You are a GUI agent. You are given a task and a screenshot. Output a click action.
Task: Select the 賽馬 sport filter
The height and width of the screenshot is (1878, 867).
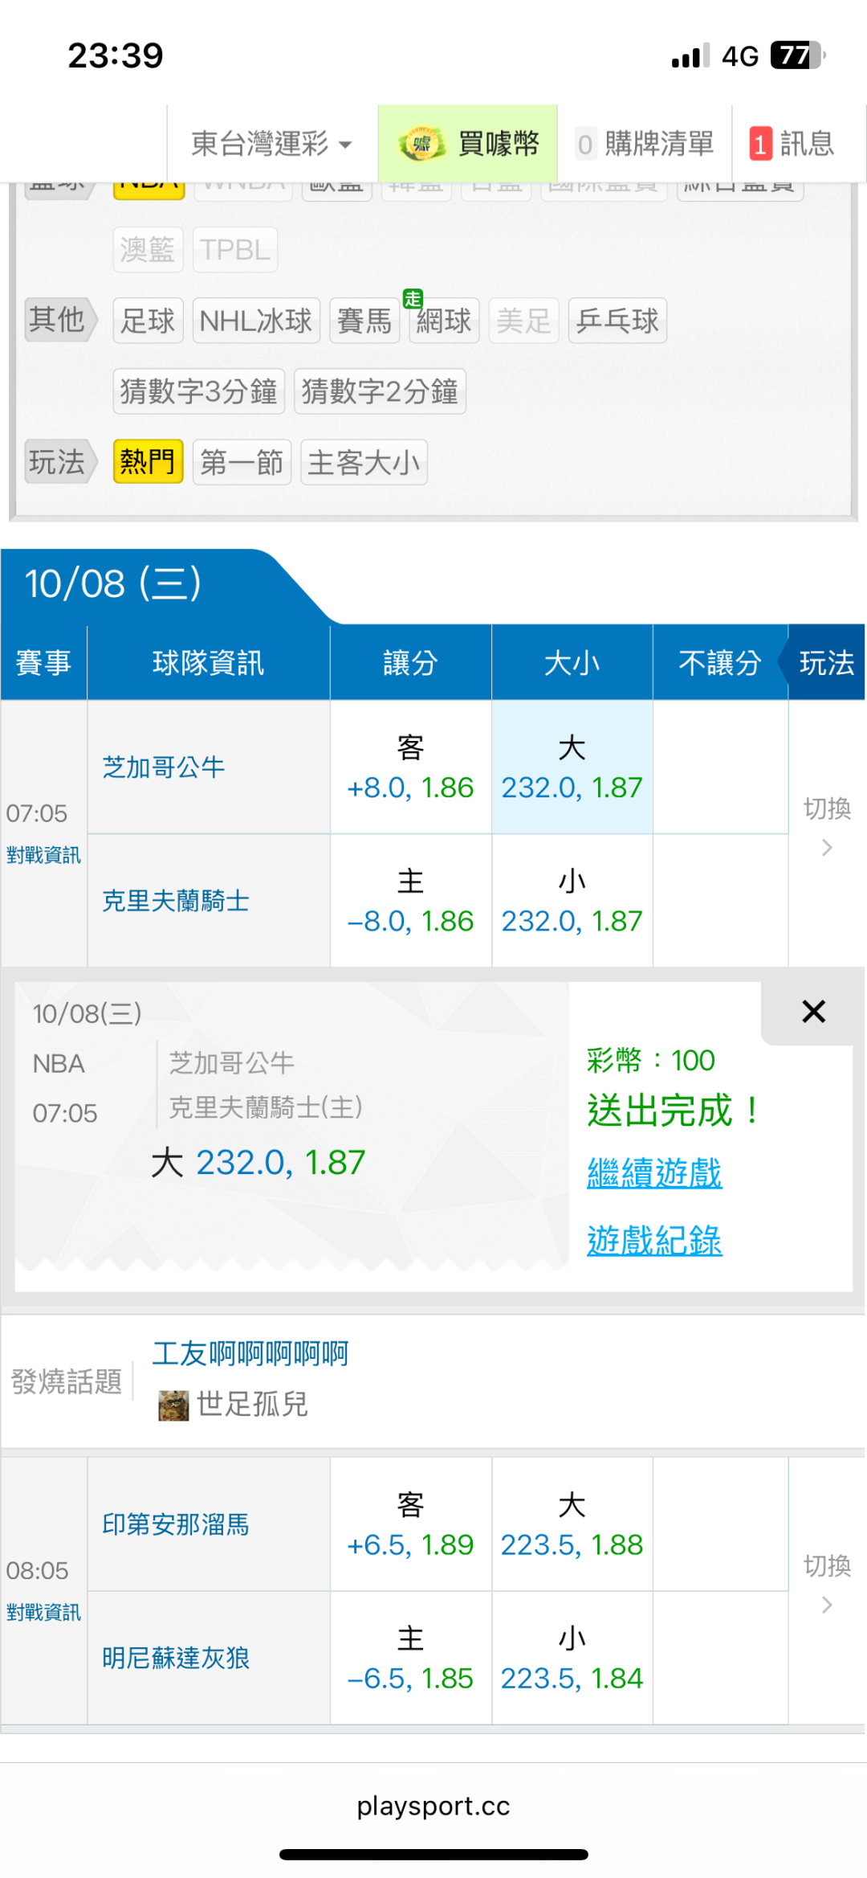point(364,321)
